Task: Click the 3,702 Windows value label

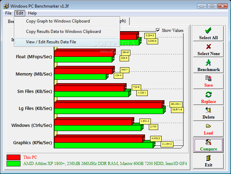Action: (x=153, y=127)
